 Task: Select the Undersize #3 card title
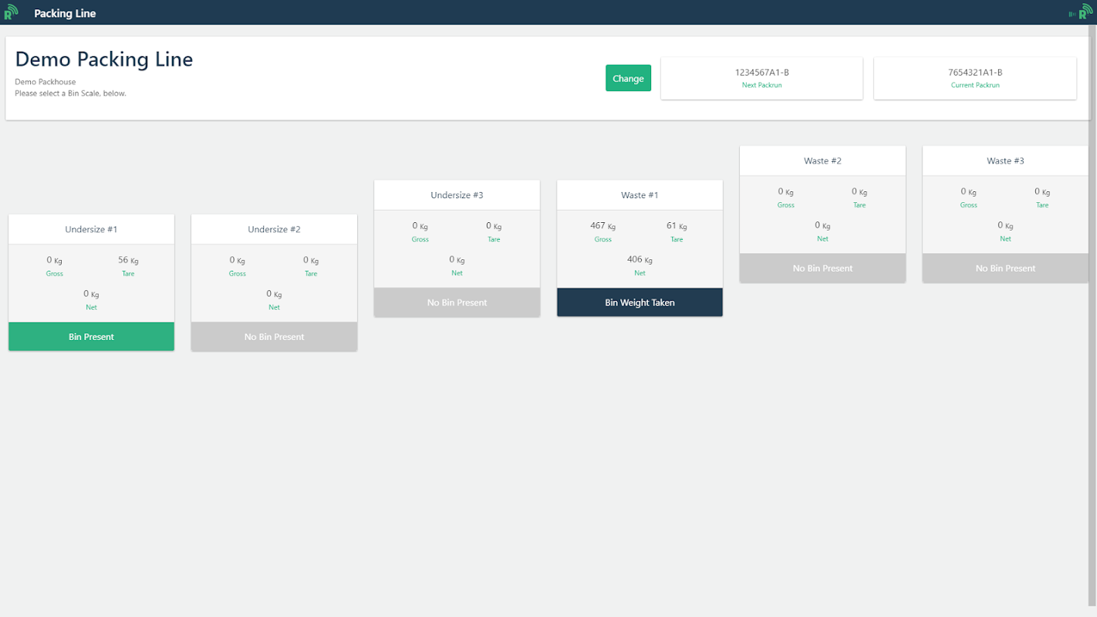pos(457,195)
